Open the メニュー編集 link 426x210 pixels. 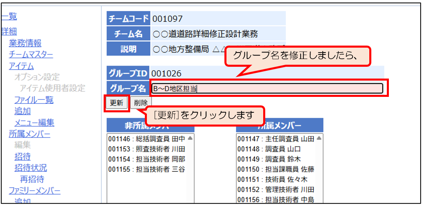point(34,122)
